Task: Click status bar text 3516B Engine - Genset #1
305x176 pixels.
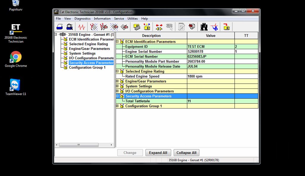Action: 194,160
